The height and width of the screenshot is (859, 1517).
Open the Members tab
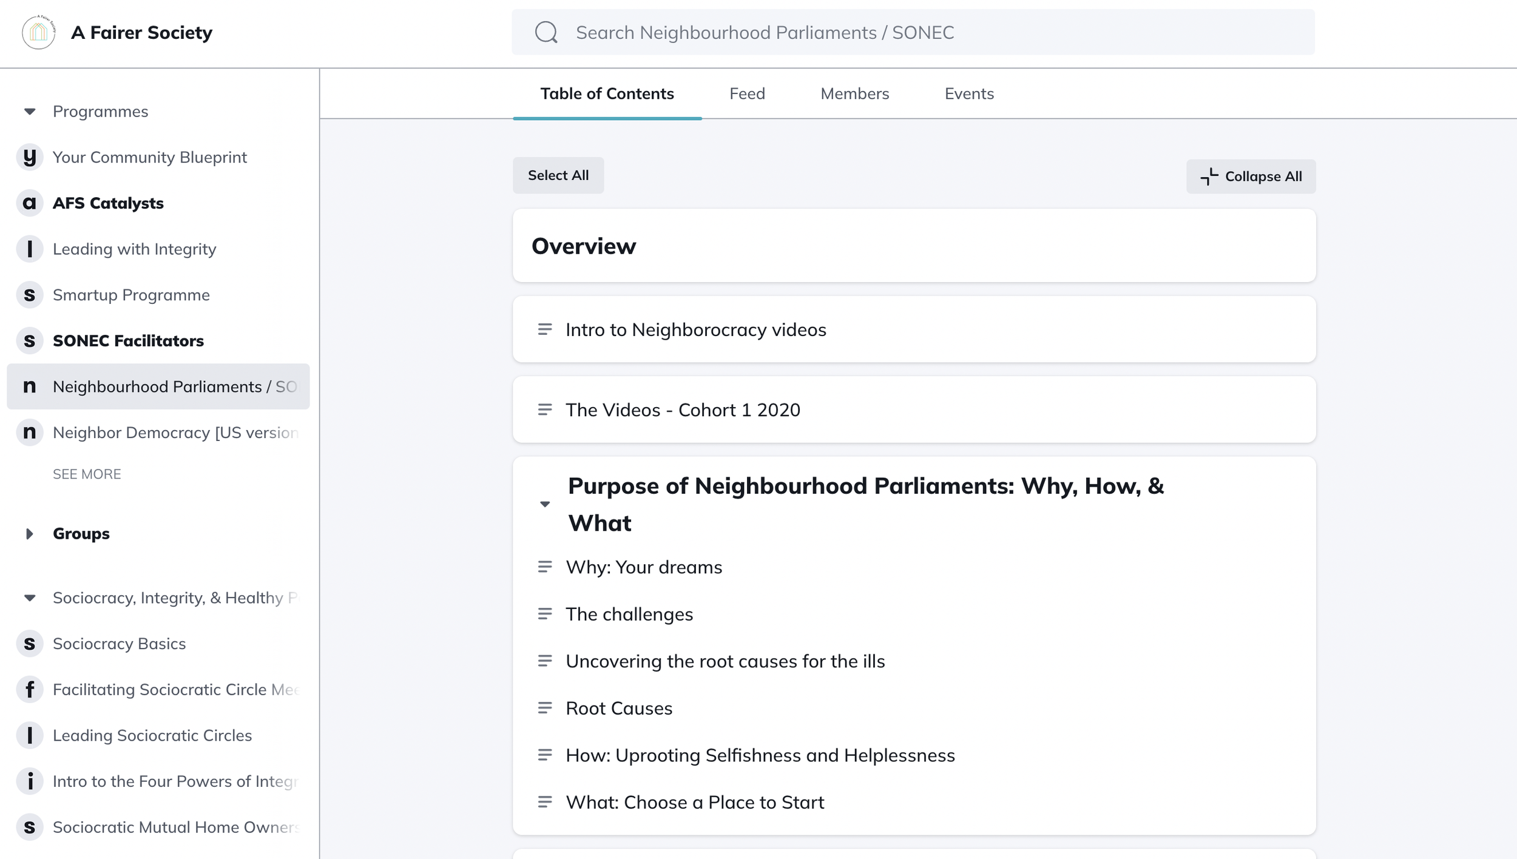pos(854,93)
